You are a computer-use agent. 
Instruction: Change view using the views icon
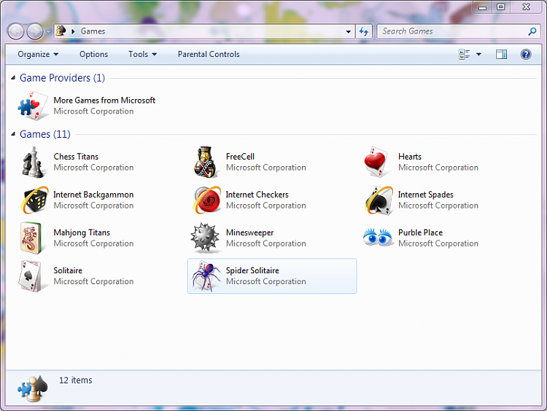(465, 55)
